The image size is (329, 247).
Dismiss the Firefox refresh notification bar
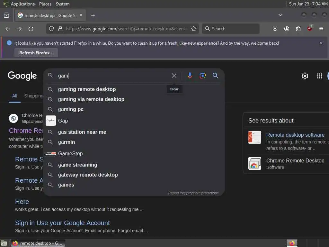tap(321, 43)
